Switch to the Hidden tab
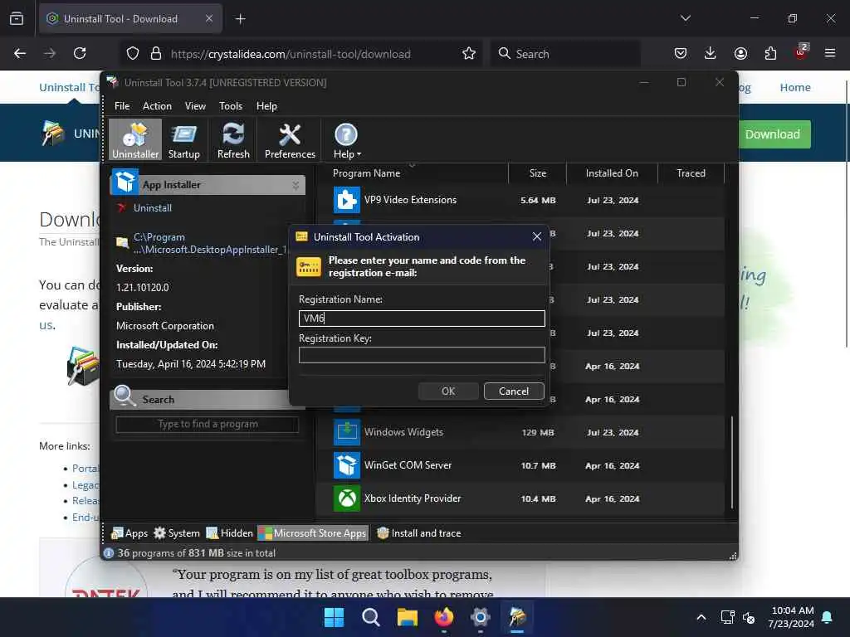 (229, 533)
